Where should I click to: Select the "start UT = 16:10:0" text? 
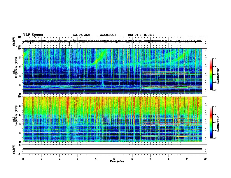tap(141, 35)
